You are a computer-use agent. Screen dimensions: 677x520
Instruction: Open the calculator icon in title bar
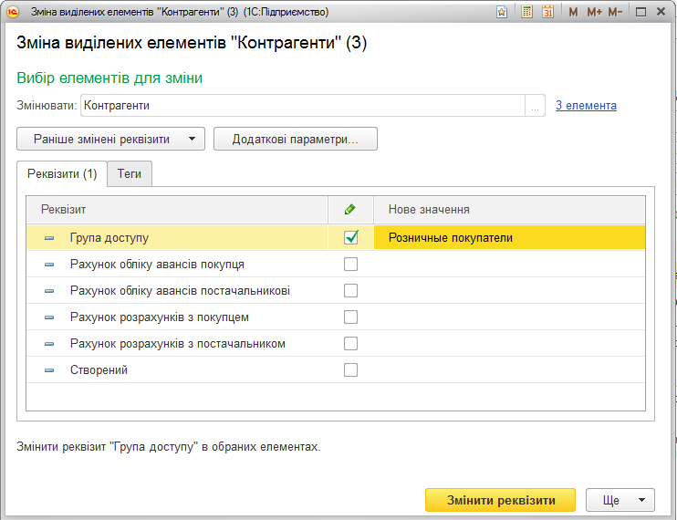pos(526,12)
